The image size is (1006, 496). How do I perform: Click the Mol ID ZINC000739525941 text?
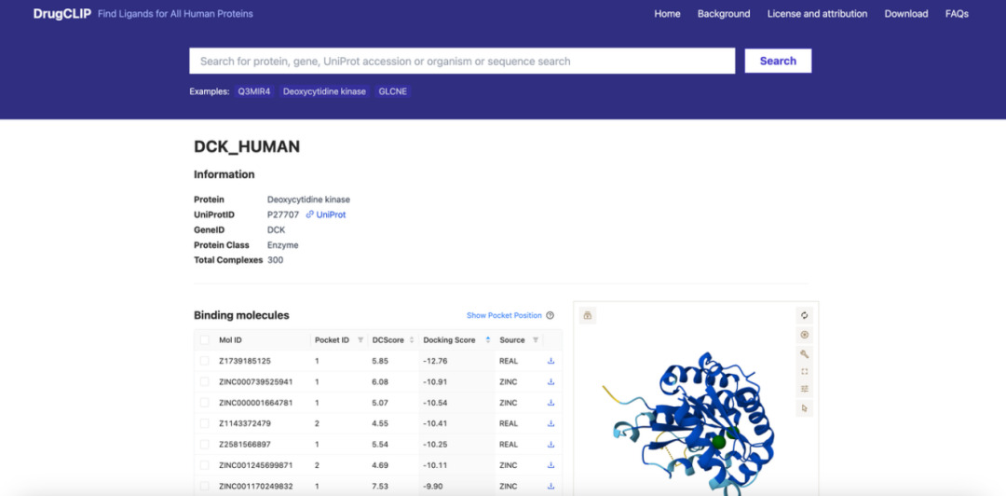coord(256,381)
